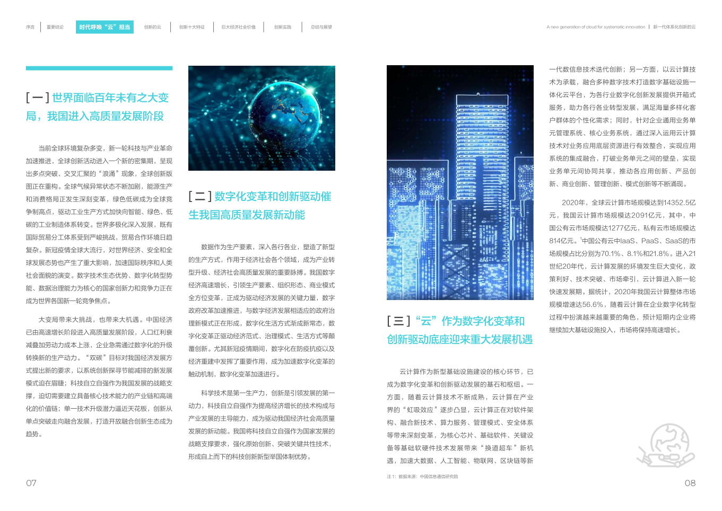This screenshot has height=511, width=722.
Task: Click heading "云"作为数字化变革和创新驱动底座
Action: coord(459,330)
